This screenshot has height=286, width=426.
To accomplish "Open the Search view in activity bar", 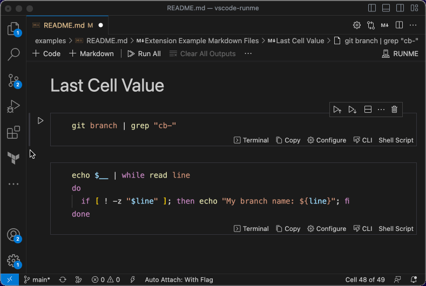I will click(x=13, y=55).
